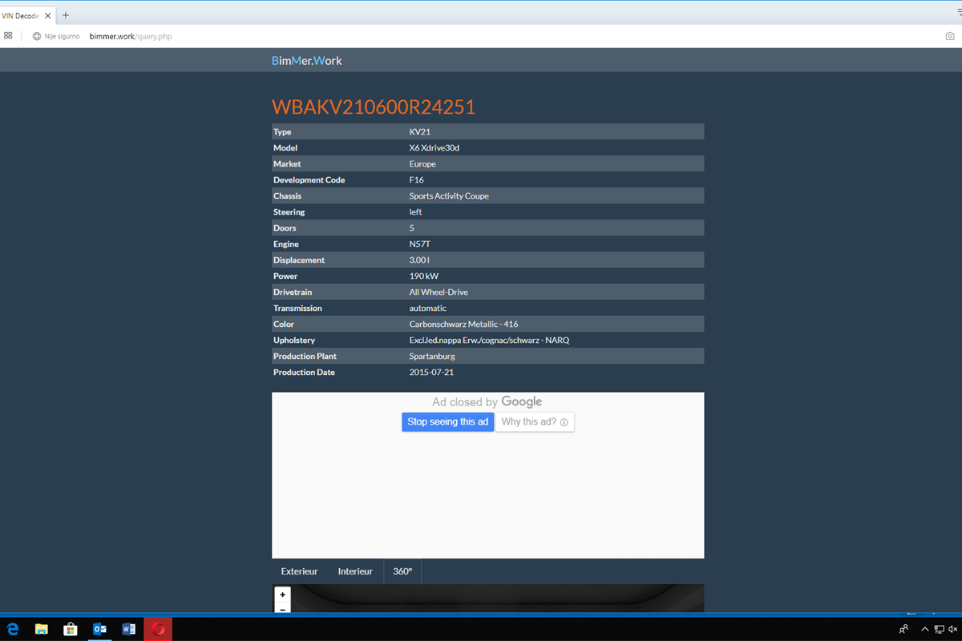Open Word from the taskbar
Viewport: 962px width, 641px height.
tap(129, 630)
